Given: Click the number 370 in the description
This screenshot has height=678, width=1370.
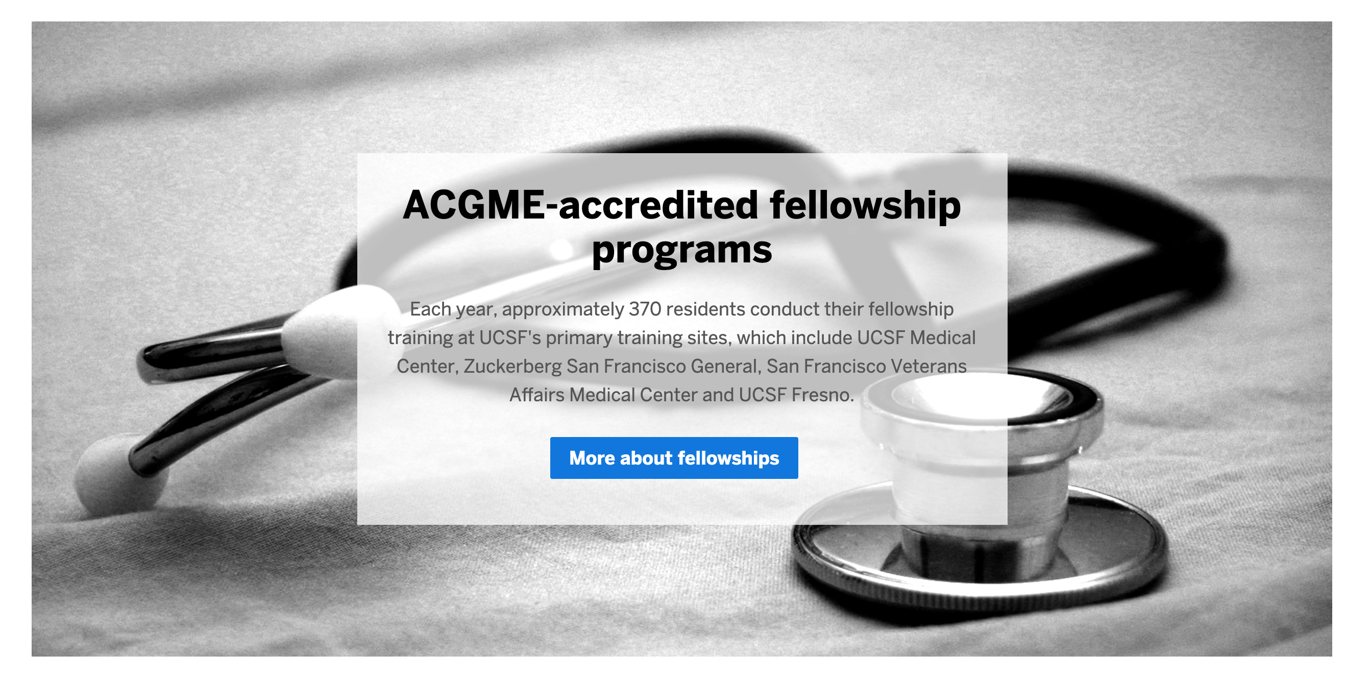Looking at the screenshot, I should click(645, 309).
